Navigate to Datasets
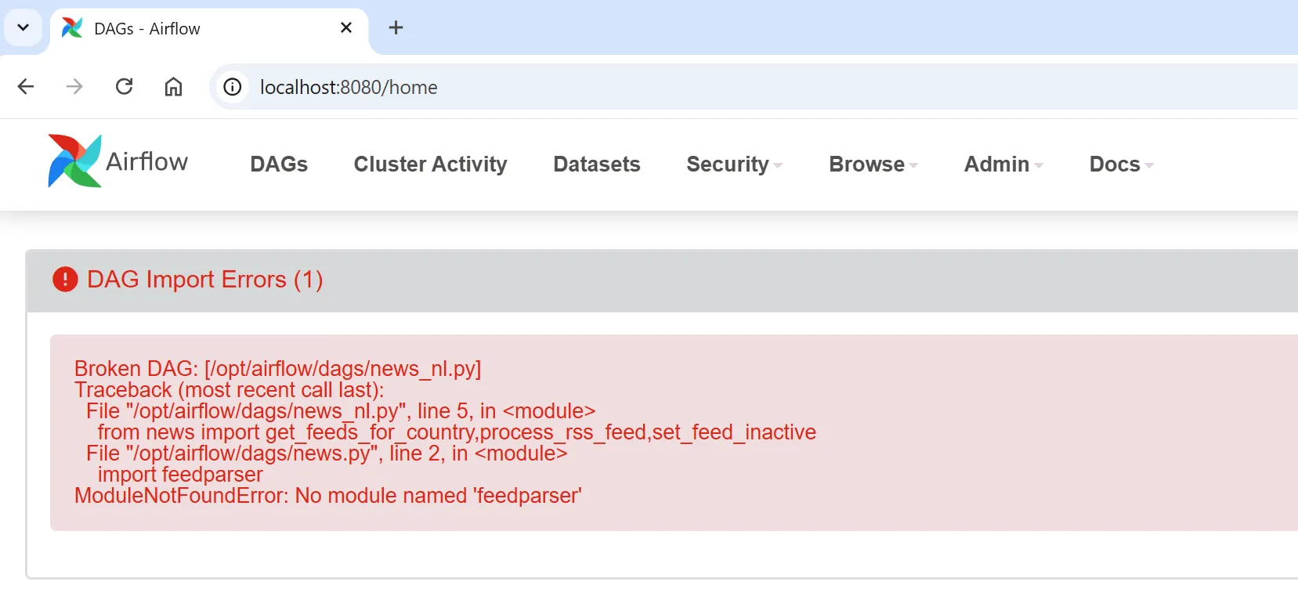This screenshot has height=607, width=1298. coord(596,164)
